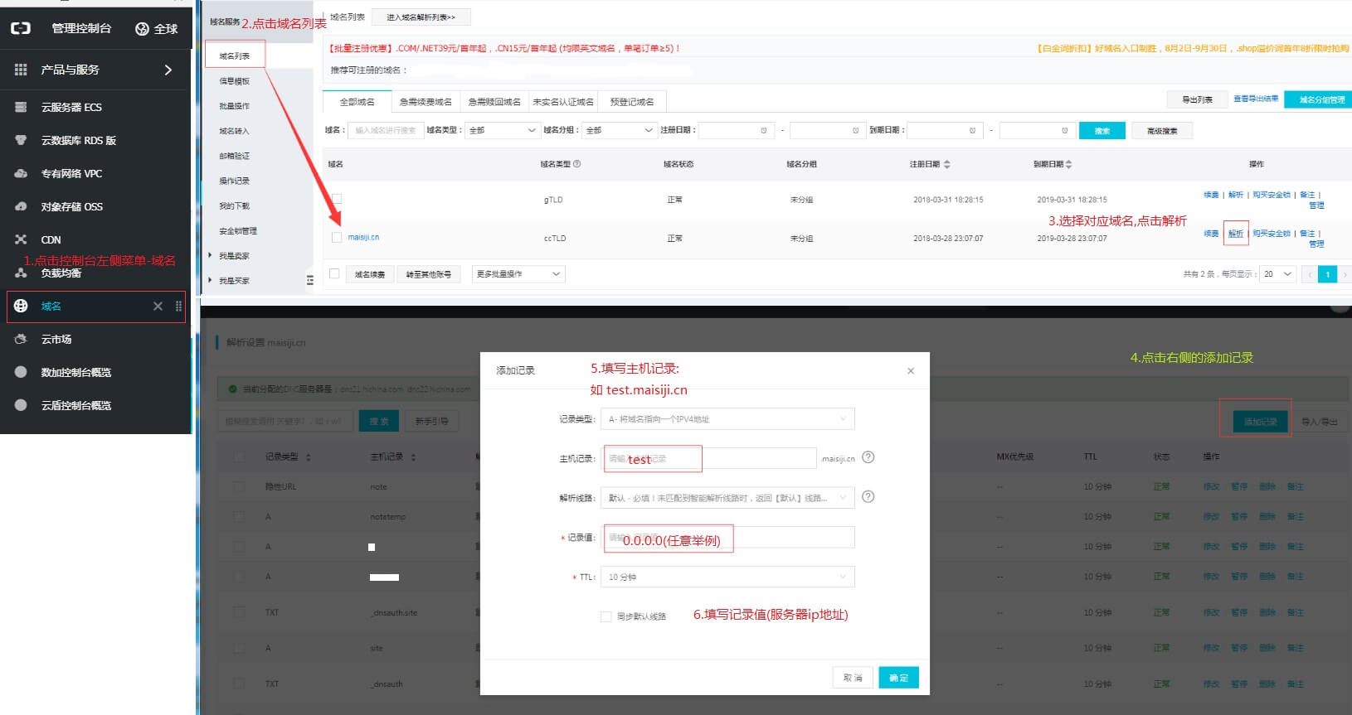Remove 域名 shortcut with the X icon
This screenshot has width=1352, height=715.
pyautogui.click(x=158, y=306)
